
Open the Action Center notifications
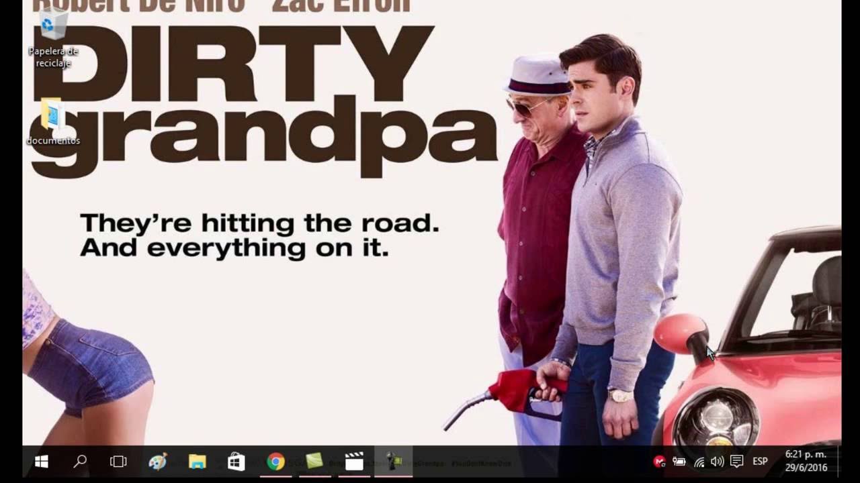tap(737, 462)
